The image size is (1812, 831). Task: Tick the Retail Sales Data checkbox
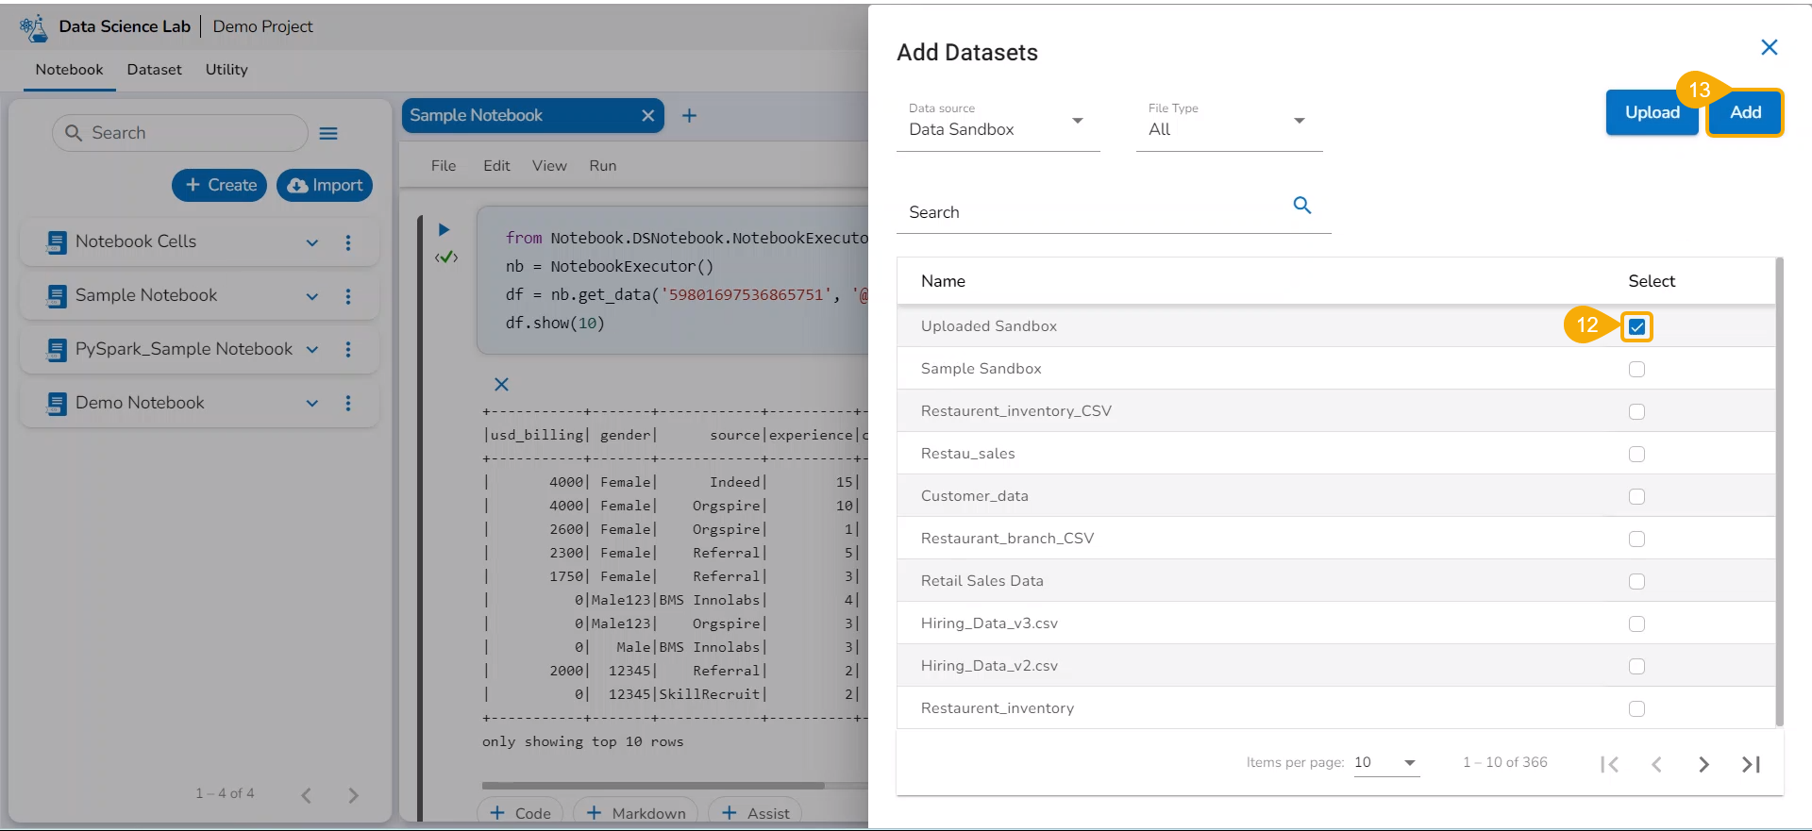click(x=1636, y=582)
